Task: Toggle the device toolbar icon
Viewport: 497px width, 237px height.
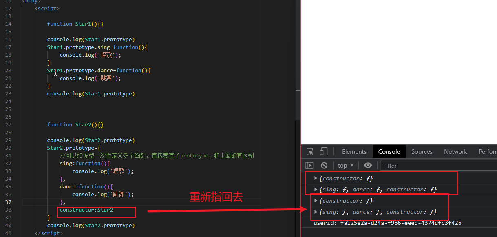Action: [x=323, y=152]
